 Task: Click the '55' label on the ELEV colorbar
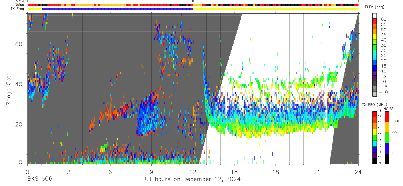point(383,25)
